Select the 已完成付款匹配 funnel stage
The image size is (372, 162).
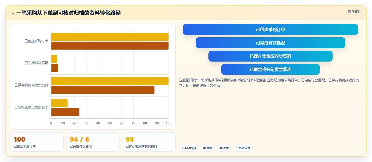pyautogui.click(x=271, y=43)
